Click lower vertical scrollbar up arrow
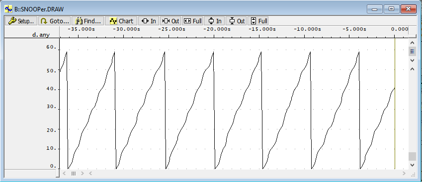Image resolution: width=422 pixels, height=182 pixels. pyautogui.click(x=412, y=69)
